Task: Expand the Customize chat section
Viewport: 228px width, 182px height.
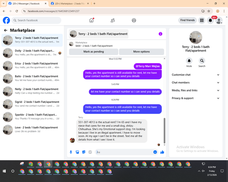Action: click(x=196, y=75)
